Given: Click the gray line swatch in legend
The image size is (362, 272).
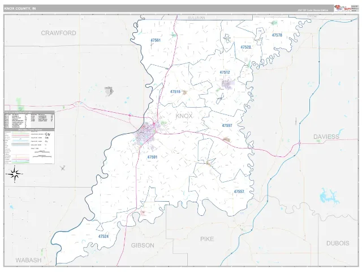Looking at the screenshot, I should pyautogui.click(x=20, y=144).
